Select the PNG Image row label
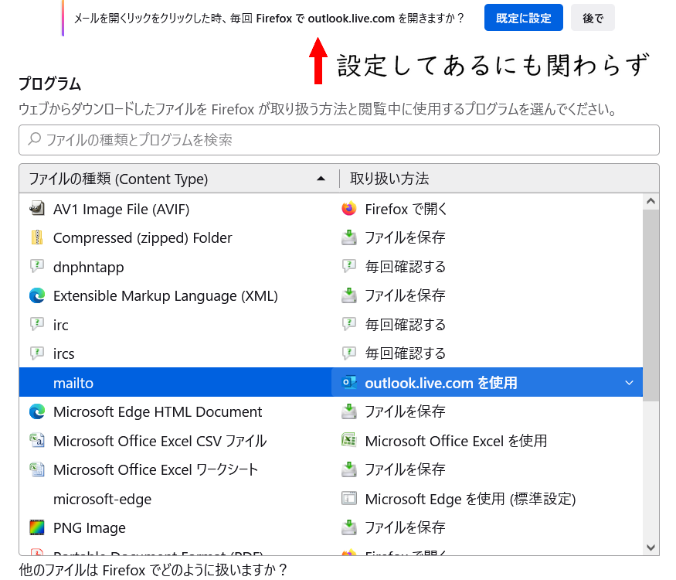Viewport: 676px width, 580px height. (x=90, y=527)
